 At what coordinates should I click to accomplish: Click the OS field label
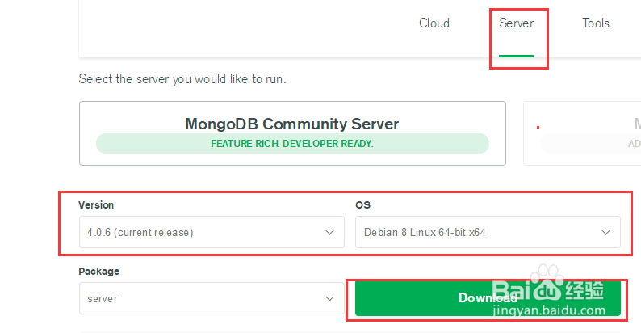pyautogui.click(x=362, y=205)
